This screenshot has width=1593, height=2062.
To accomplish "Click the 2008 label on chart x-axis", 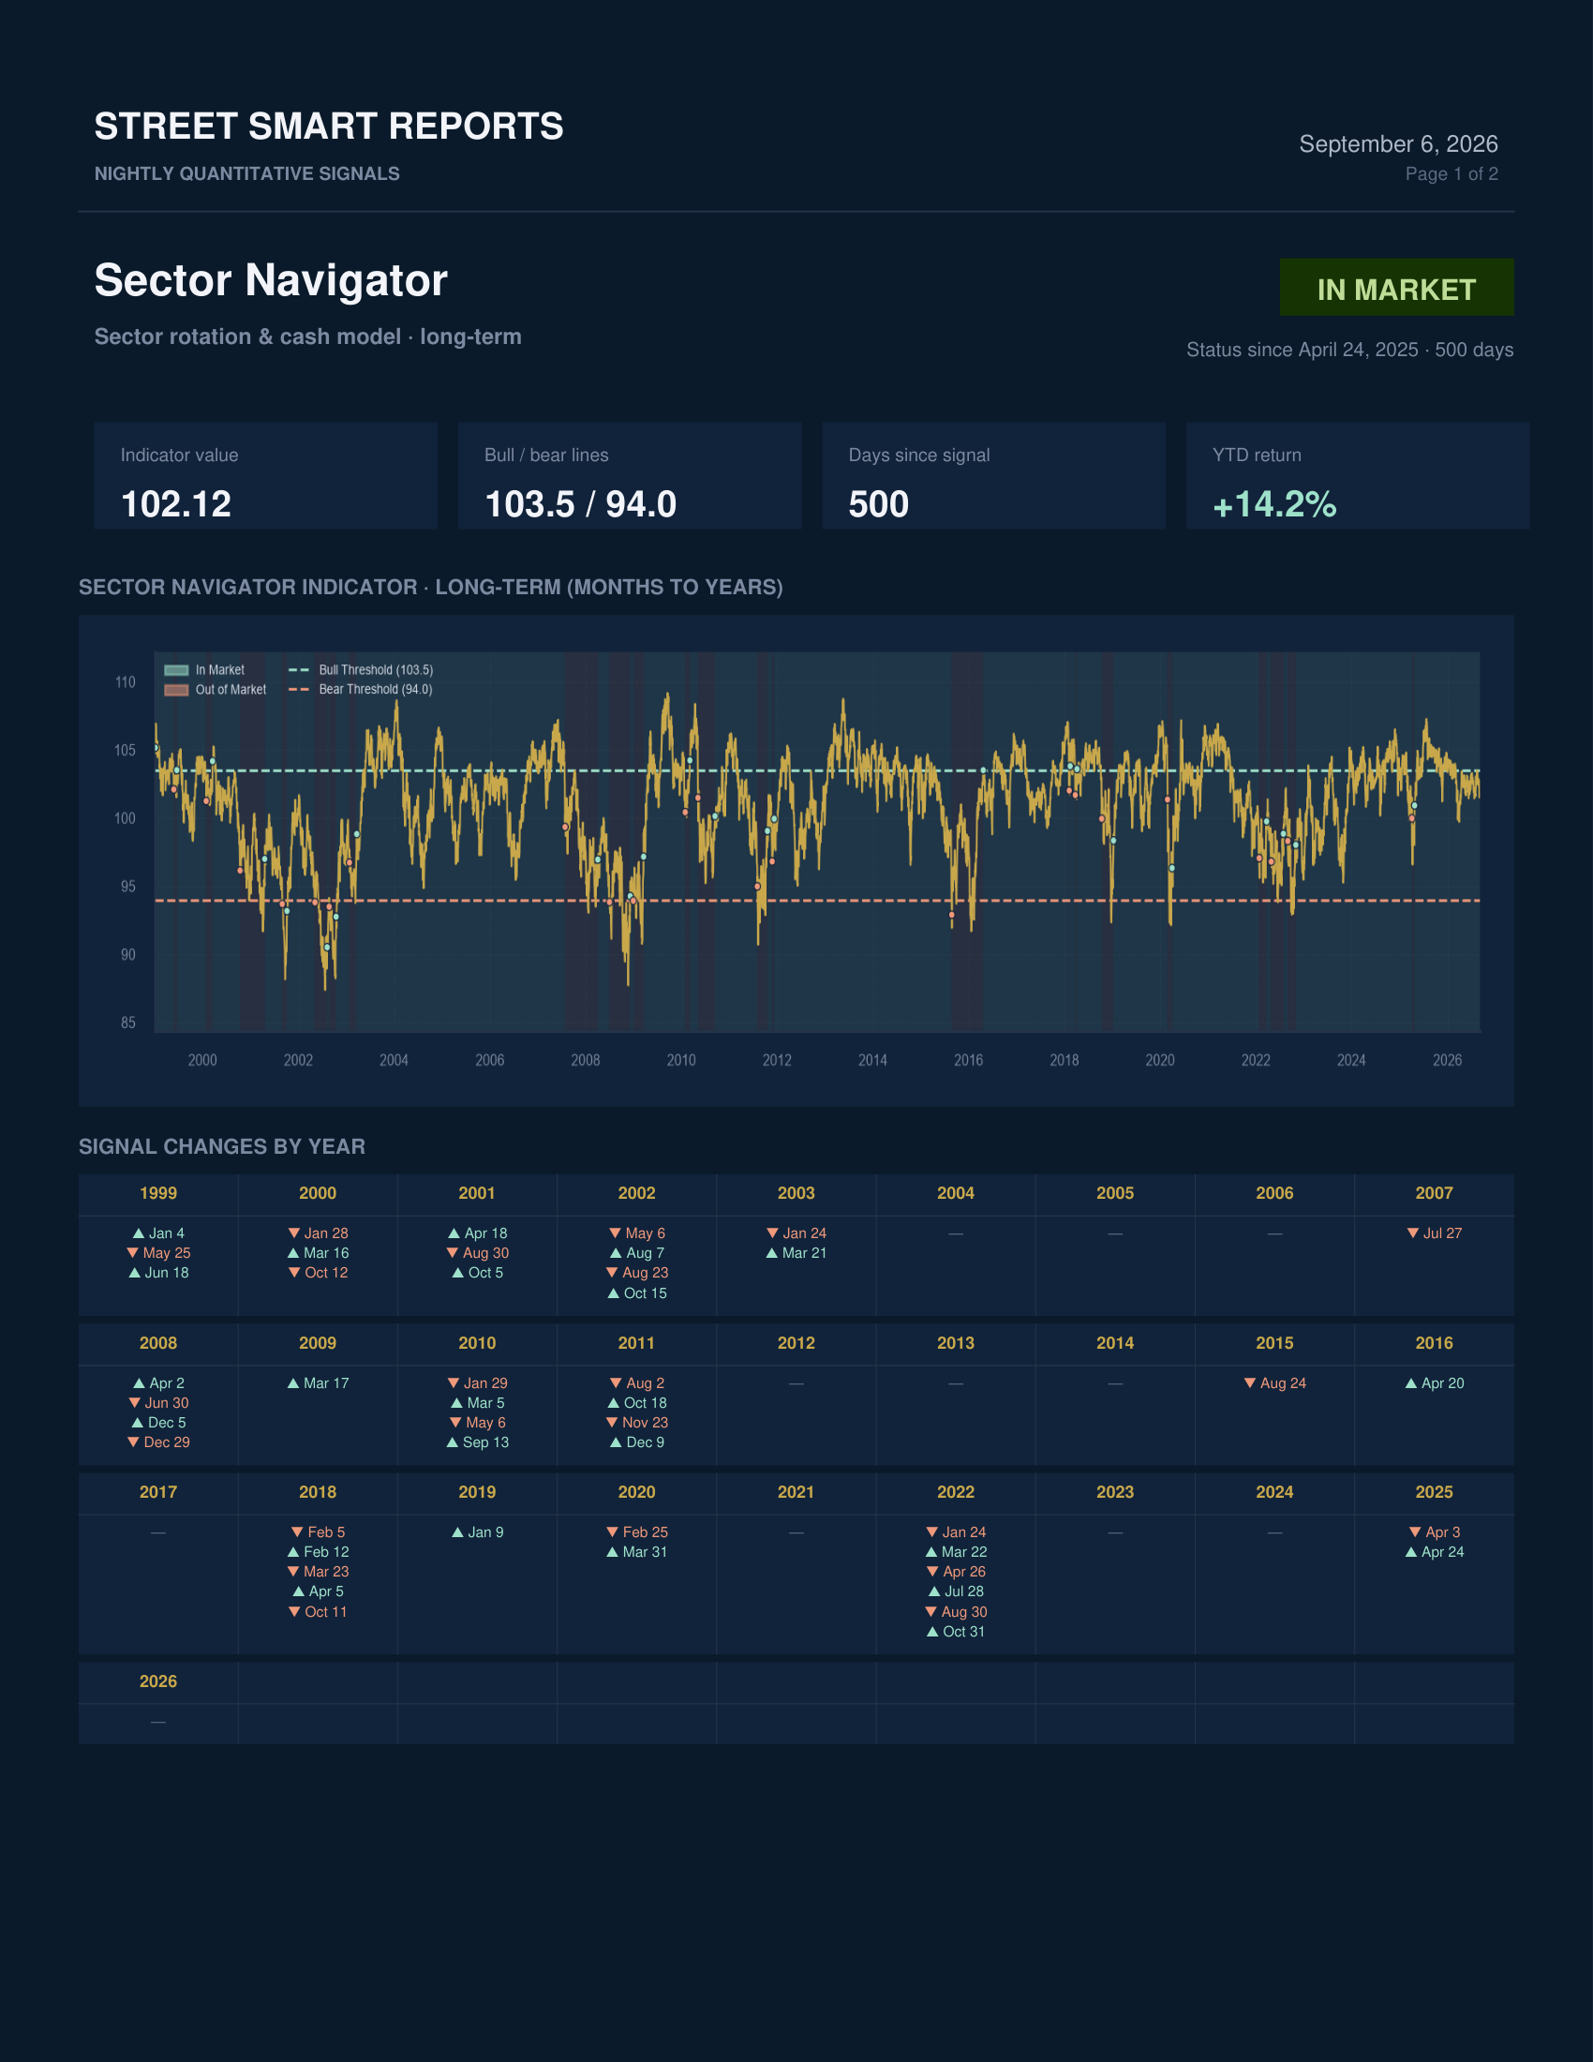I will [585, 1060].
